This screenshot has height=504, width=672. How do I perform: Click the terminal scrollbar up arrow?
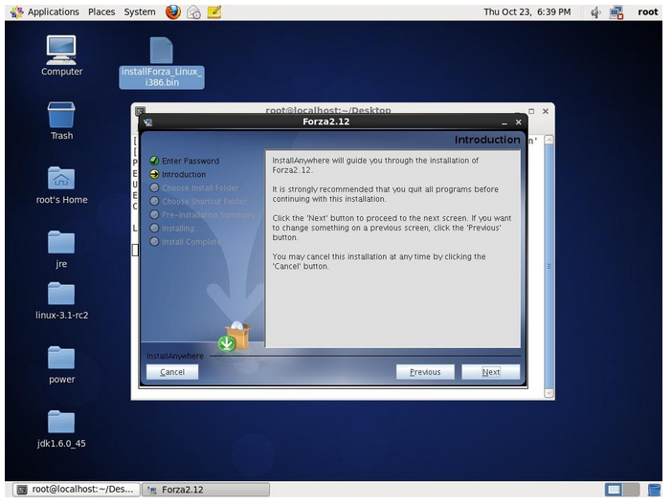coord(549,140)
